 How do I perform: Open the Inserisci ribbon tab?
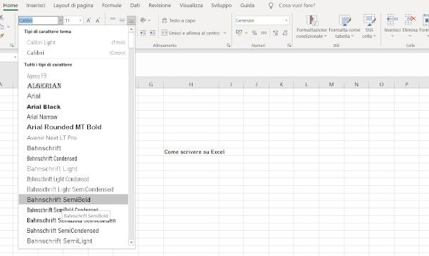tap(36, 5)
